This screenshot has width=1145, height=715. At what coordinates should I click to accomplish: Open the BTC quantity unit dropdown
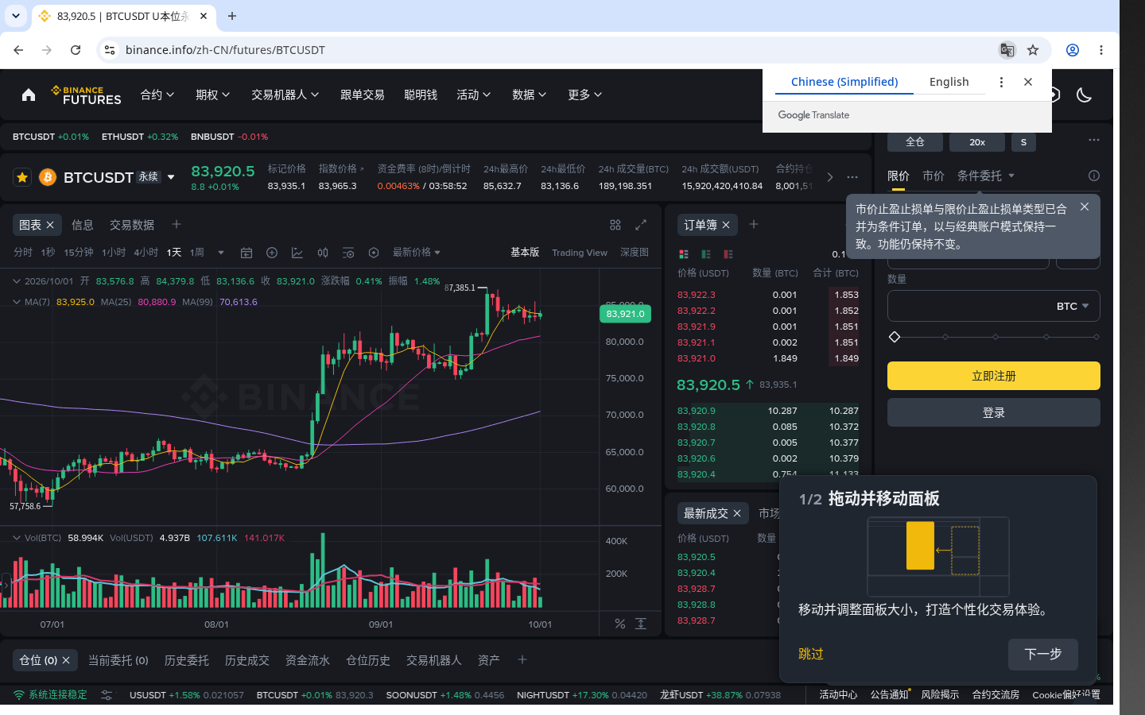[x=1073, y=306]
